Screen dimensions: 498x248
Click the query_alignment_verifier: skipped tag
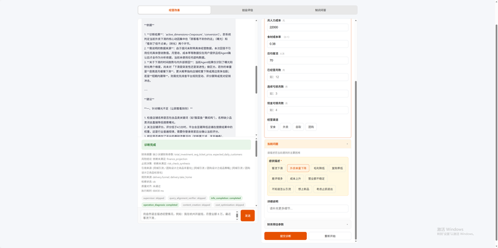point(187,198)
